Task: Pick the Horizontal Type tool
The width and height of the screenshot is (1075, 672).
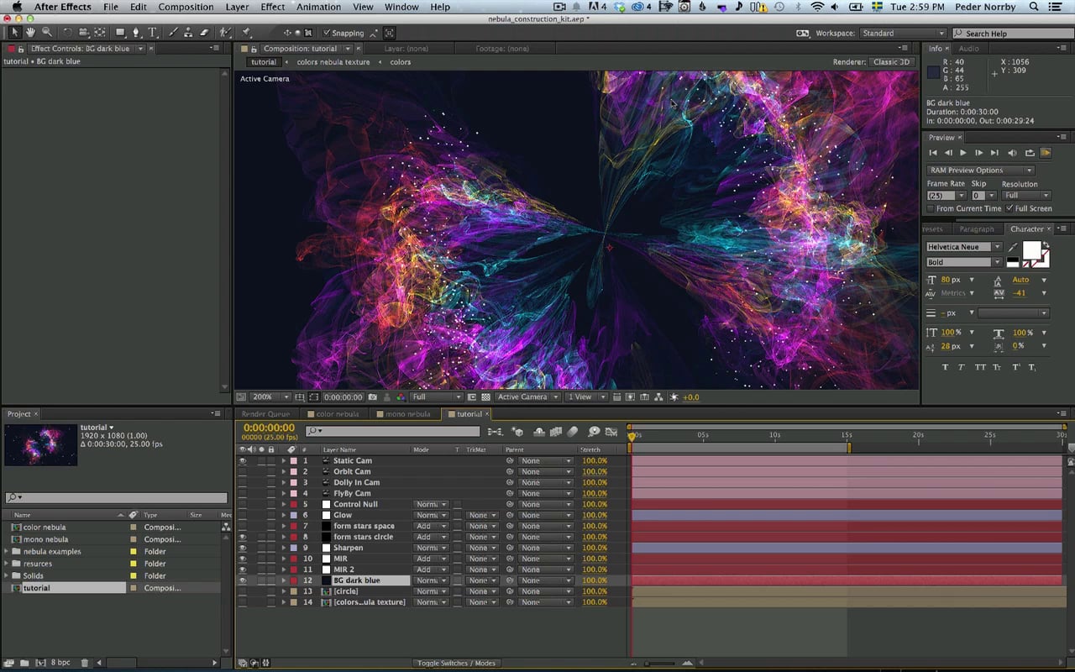Action: click(x=153, y=33)
